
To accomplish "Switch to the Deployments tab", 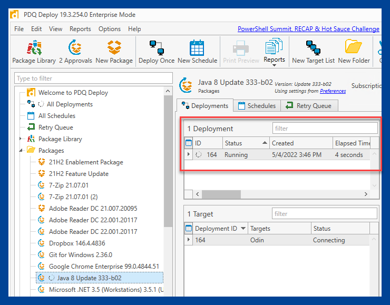I will 205,106.
